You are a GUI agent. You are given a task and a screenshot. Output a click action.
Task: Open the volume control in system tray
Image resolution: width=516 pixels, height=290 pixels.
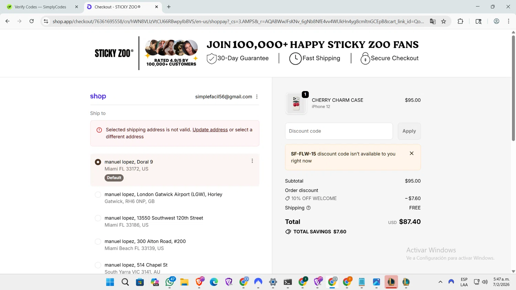pos(485,282)
